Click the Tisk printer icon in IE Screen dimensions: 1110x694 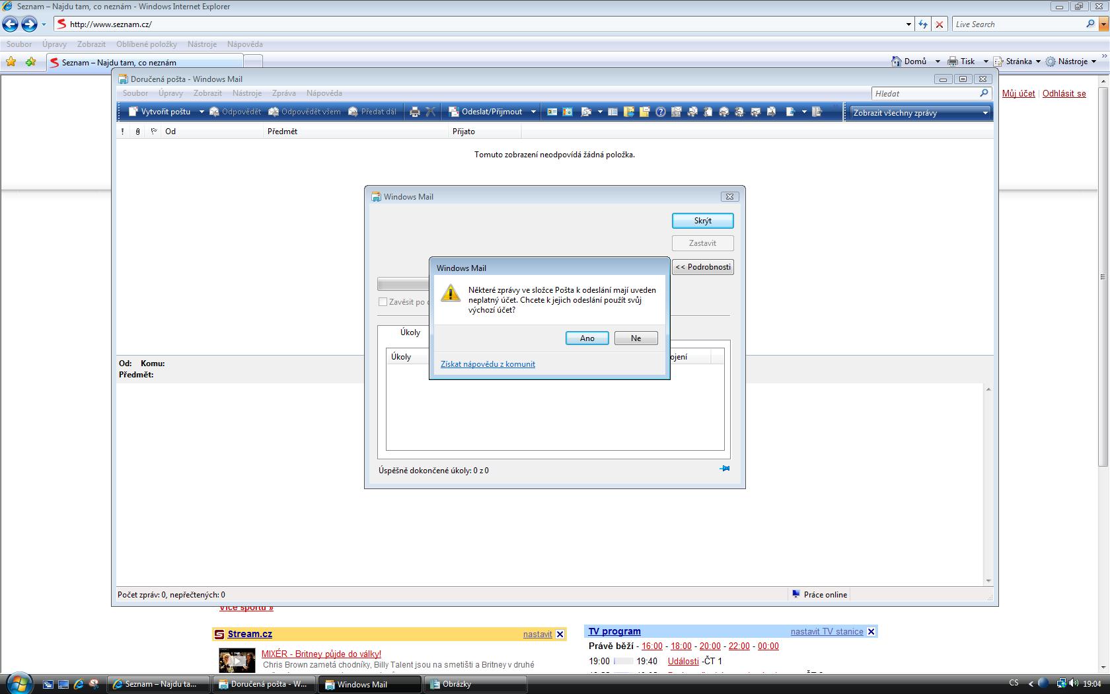coord(961,61)
